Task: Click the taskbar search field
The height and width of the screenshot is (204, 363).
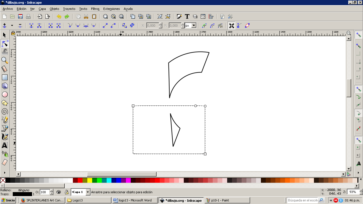Action: tap(302, 200)
